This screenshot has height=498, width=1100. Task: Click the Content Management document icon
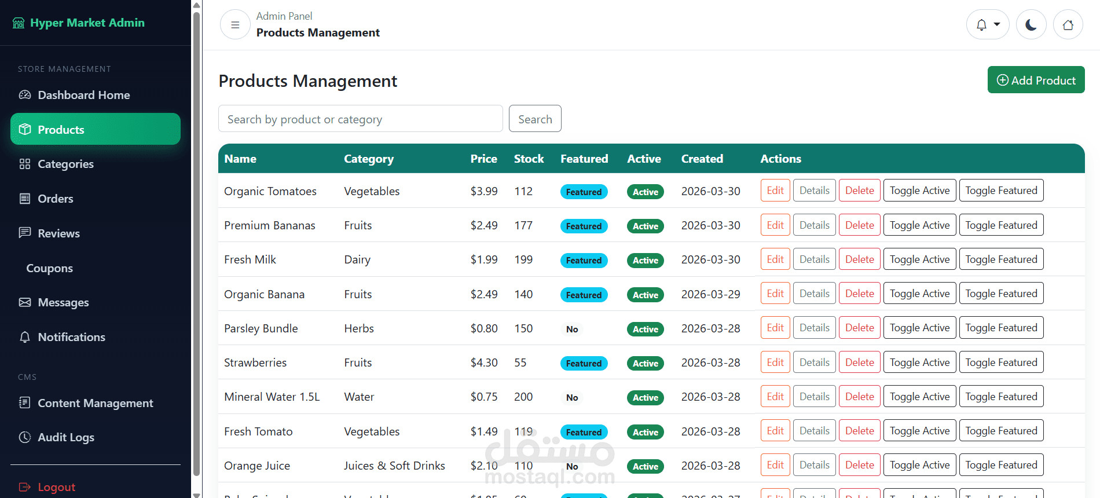click(25, 402)
